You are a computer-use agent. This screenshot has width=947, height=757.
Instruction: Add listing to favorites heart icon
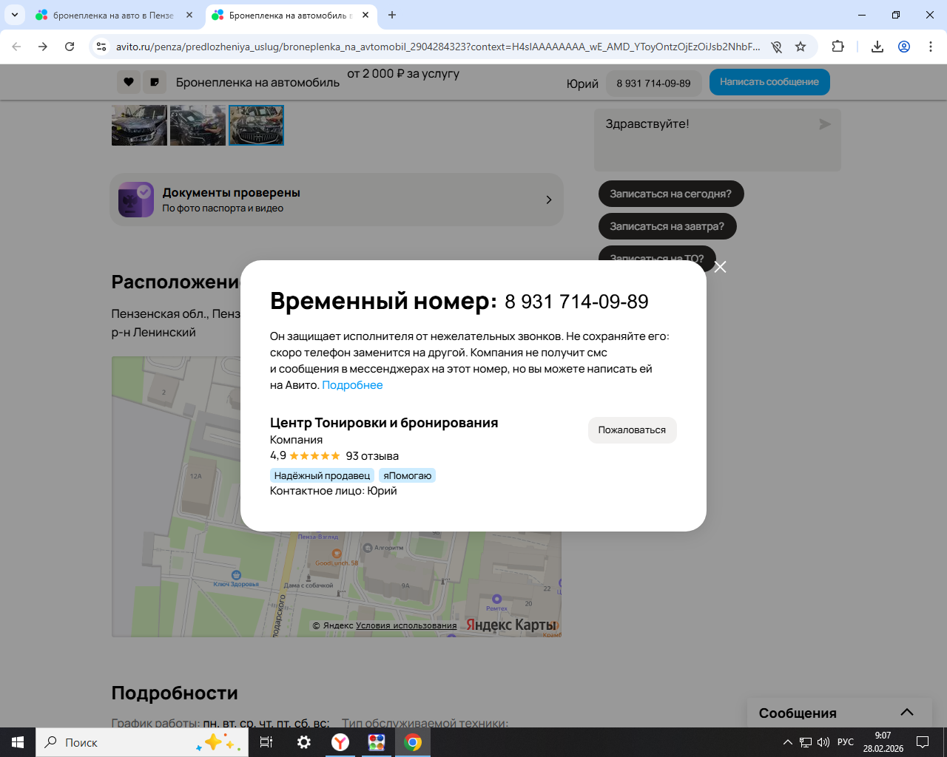pos(128,82)
